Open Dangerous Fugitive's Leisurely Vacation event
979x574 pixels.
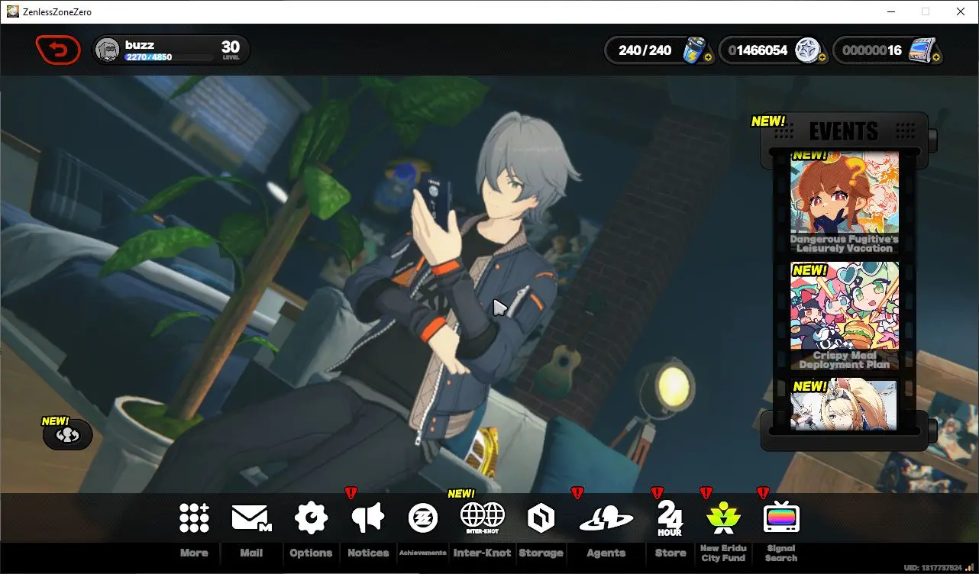pyautogui.click(x=845, y=202)
